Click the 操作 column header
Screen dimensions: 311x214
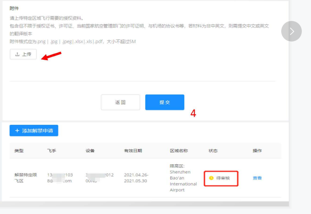tap(257, 151)
